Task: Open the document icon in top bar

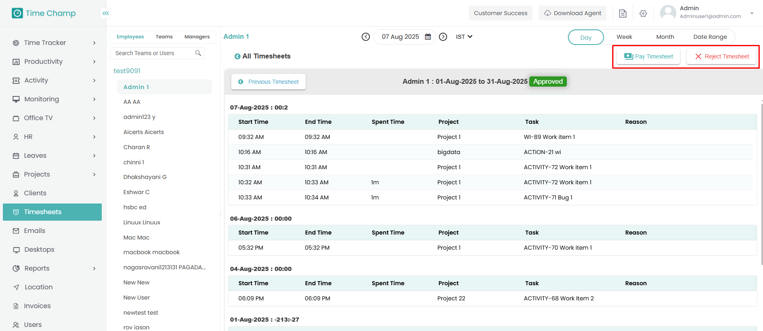Action: click(623, 13)
